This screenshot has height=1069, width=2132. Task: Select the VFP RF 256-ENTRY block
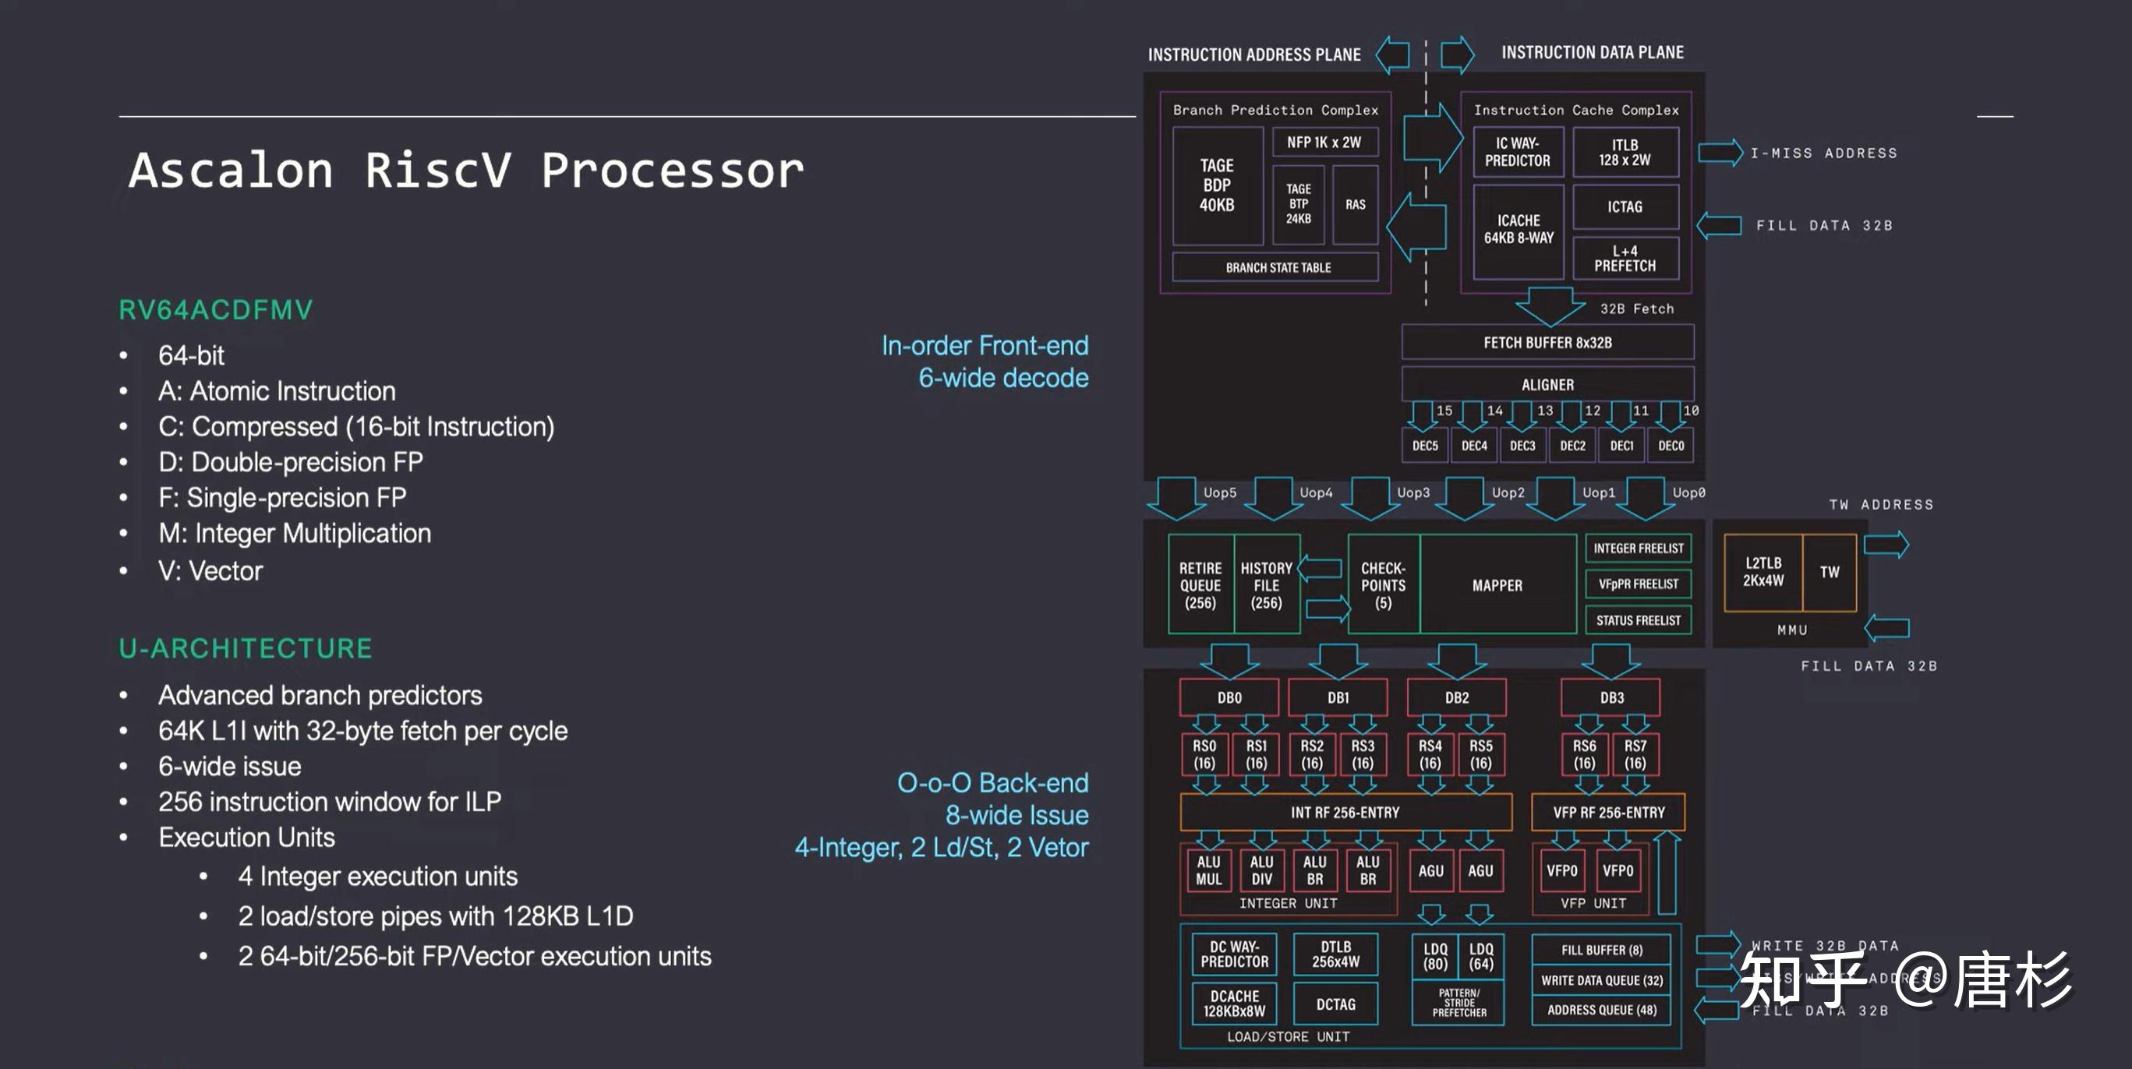[x=1608, y=813]
